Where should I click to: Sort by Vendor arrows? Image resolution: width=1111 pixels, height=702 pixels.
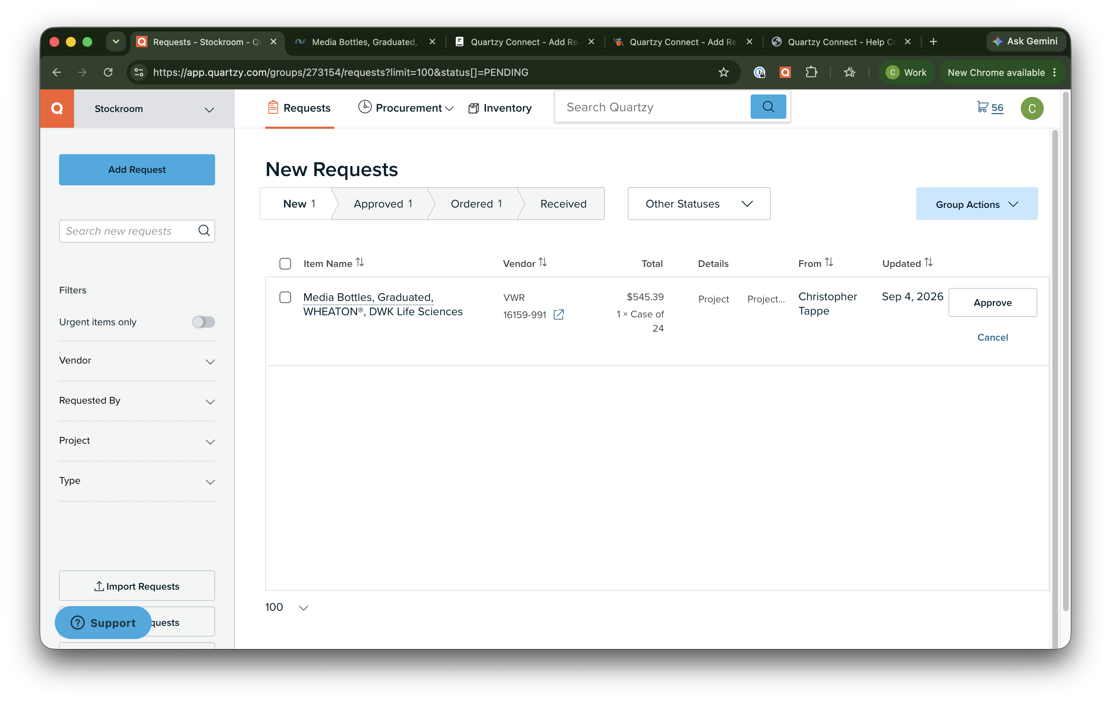pyautogui.click(x=543, y=262)
